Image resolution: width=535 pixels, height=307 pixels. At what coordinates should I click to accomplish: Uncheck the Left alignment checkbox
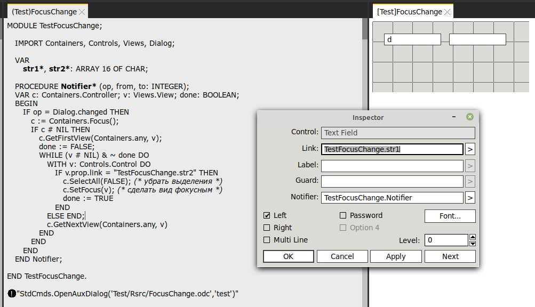267,215
